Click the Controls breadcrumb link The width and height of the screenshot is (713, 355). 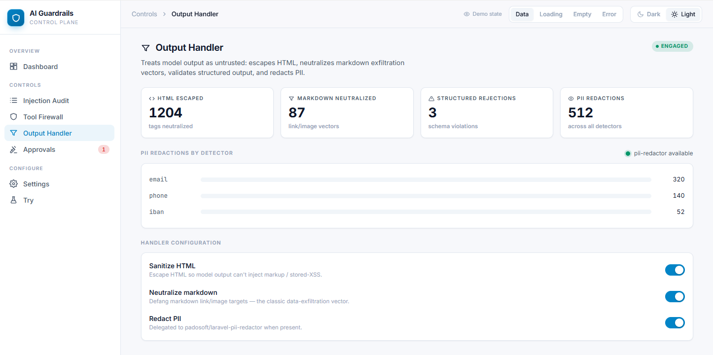tap(144, 14)
